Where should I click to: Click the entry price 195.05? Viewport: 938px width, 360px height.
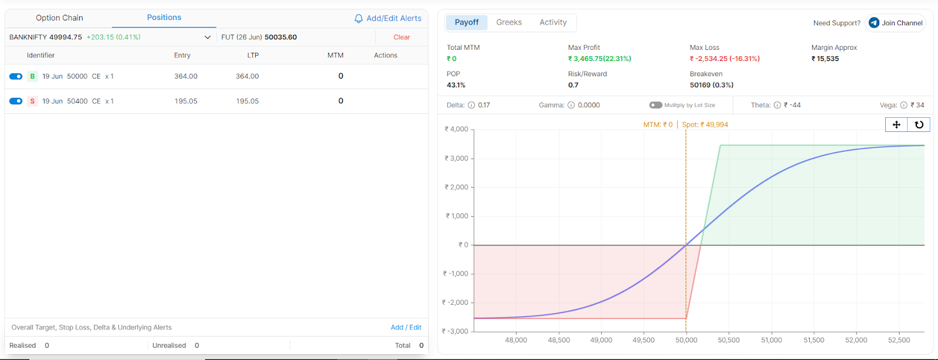click(x=186, y=101)
